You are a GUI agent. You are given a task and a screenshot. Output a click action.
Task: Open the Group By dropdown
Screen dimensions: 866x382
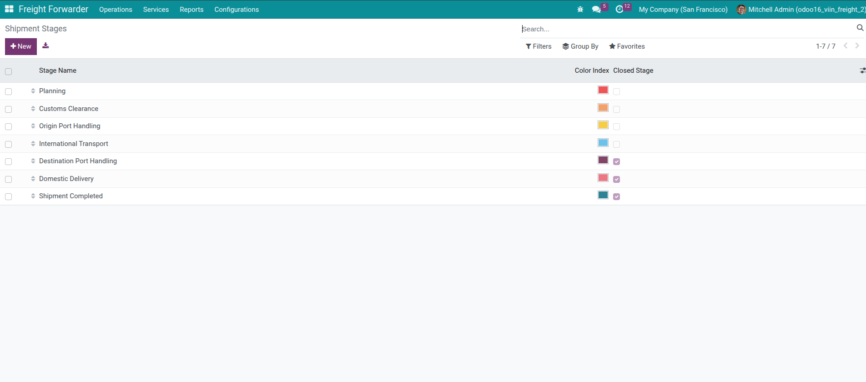(580, 46)
